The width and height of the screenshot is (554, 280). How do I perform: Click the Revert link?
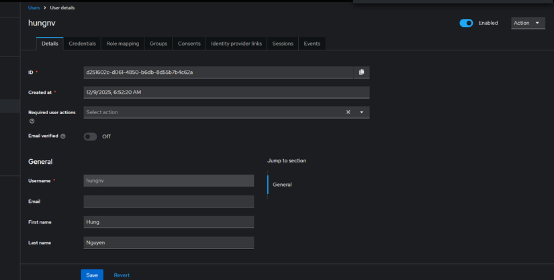coord(122,275)
